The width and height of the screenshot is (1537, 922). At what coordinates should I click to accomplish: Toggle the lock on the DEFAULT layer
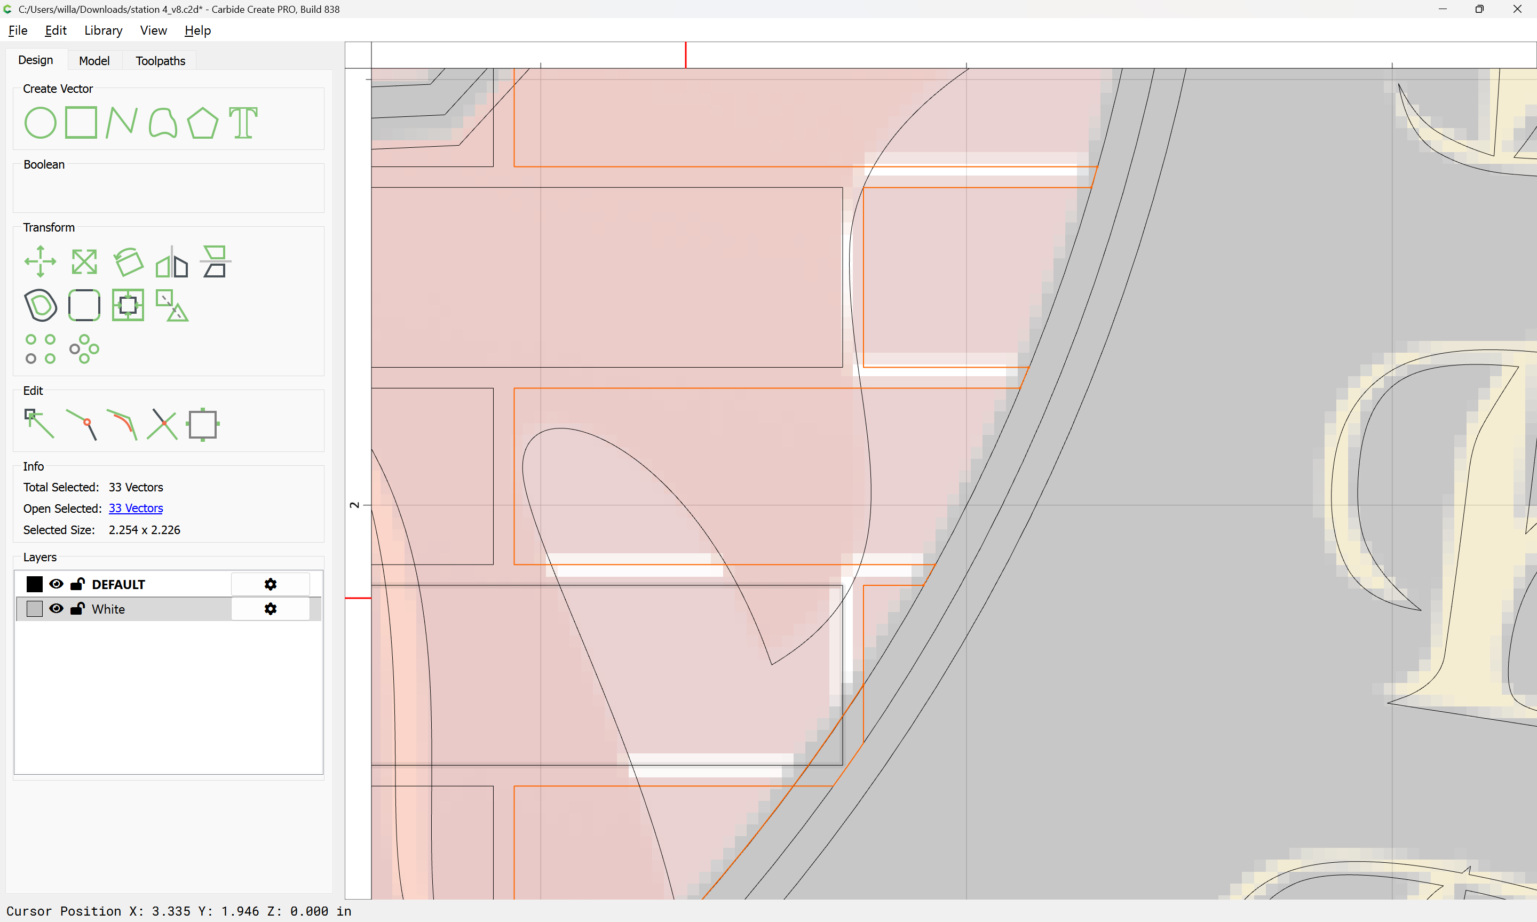pos(78,584)
